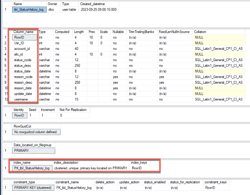Select the tbl_StatusHistory_log name cell

tap(29, 9)
